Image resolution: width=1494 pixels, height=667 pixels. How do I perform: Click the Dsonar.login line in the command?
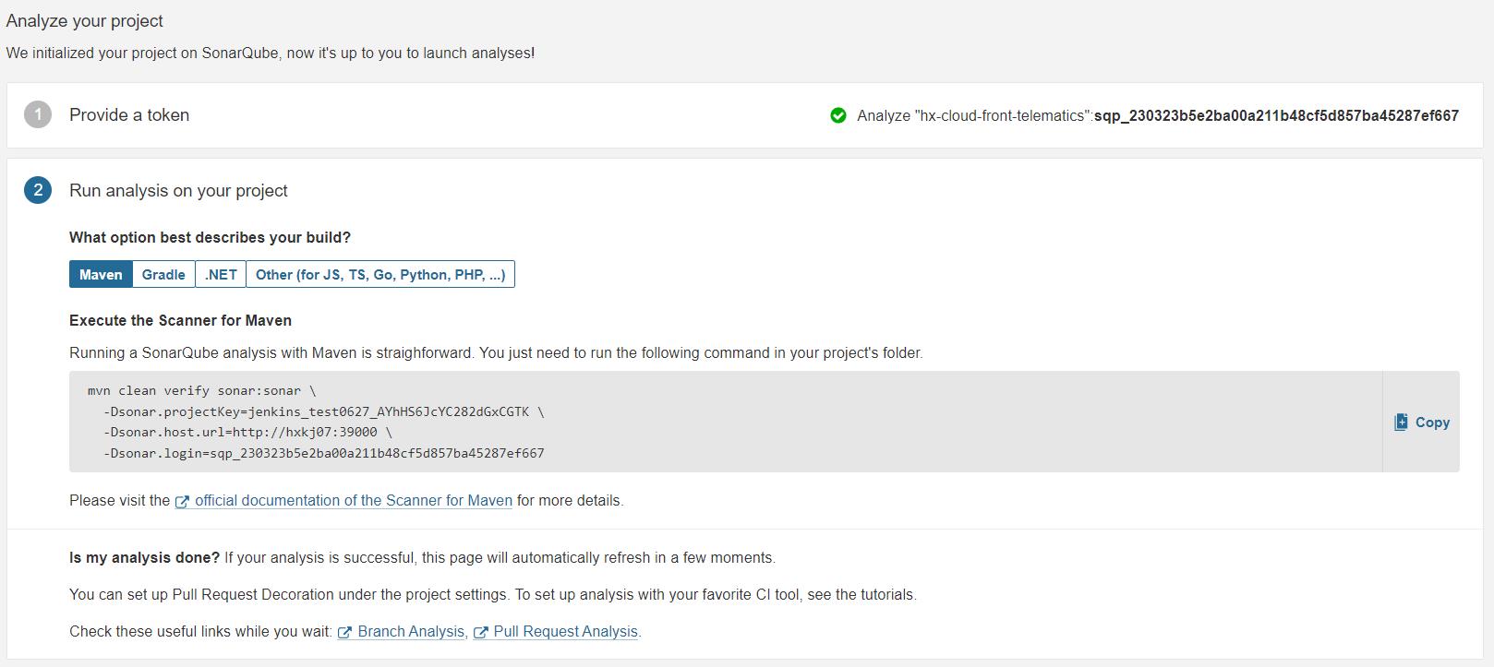(x=324, y=453)
